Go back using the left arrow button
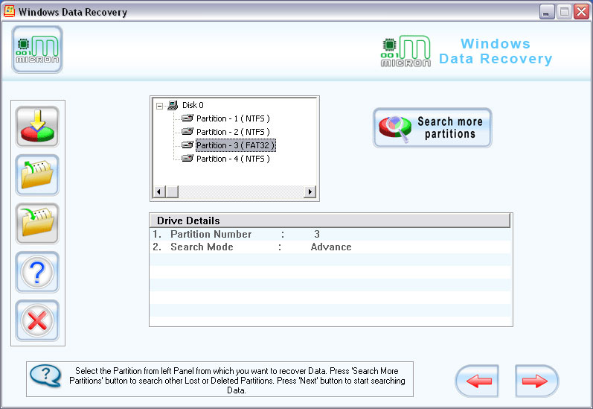The width and height of the screenshot is (593, 409). (477, 381)
